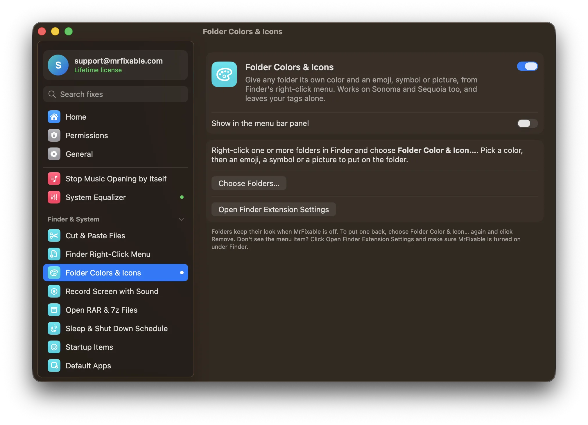Select Finder Right-Click Menu item
The height and width of the screenshot is (425, 588).
116,254
